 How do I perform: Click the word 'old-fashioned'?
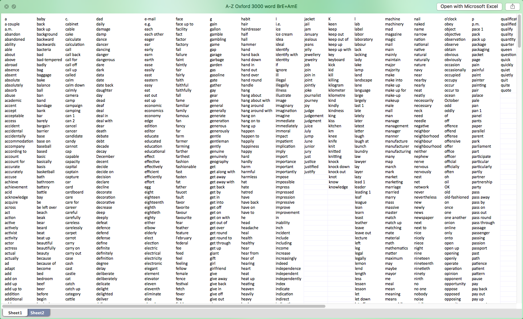[x=456, y=197]
